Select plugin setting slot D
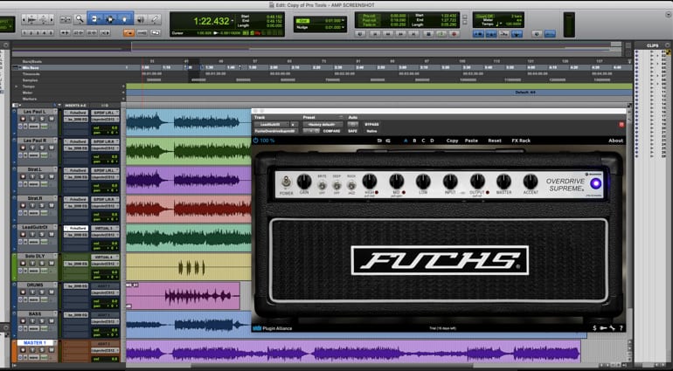 (432, 141)
